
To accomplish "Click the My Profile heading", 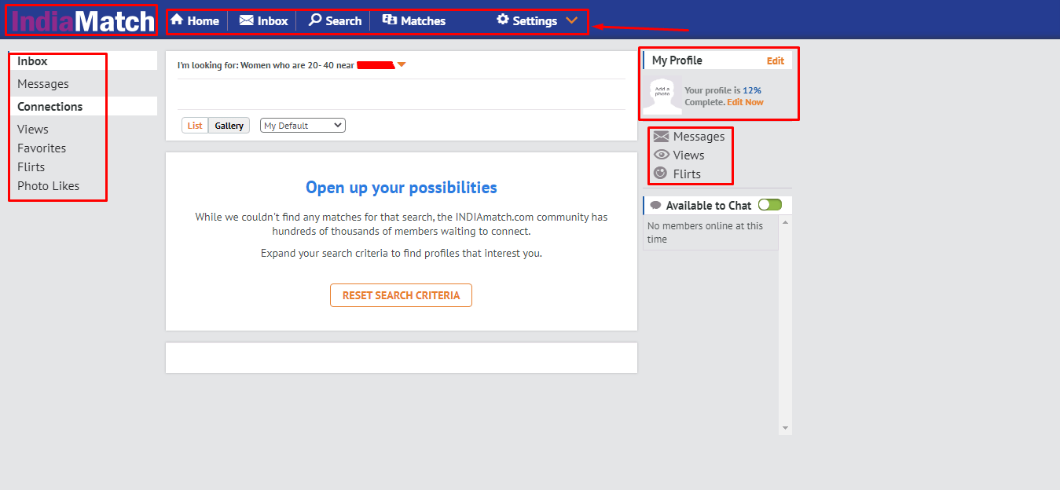I will click(x=677, y=60).
